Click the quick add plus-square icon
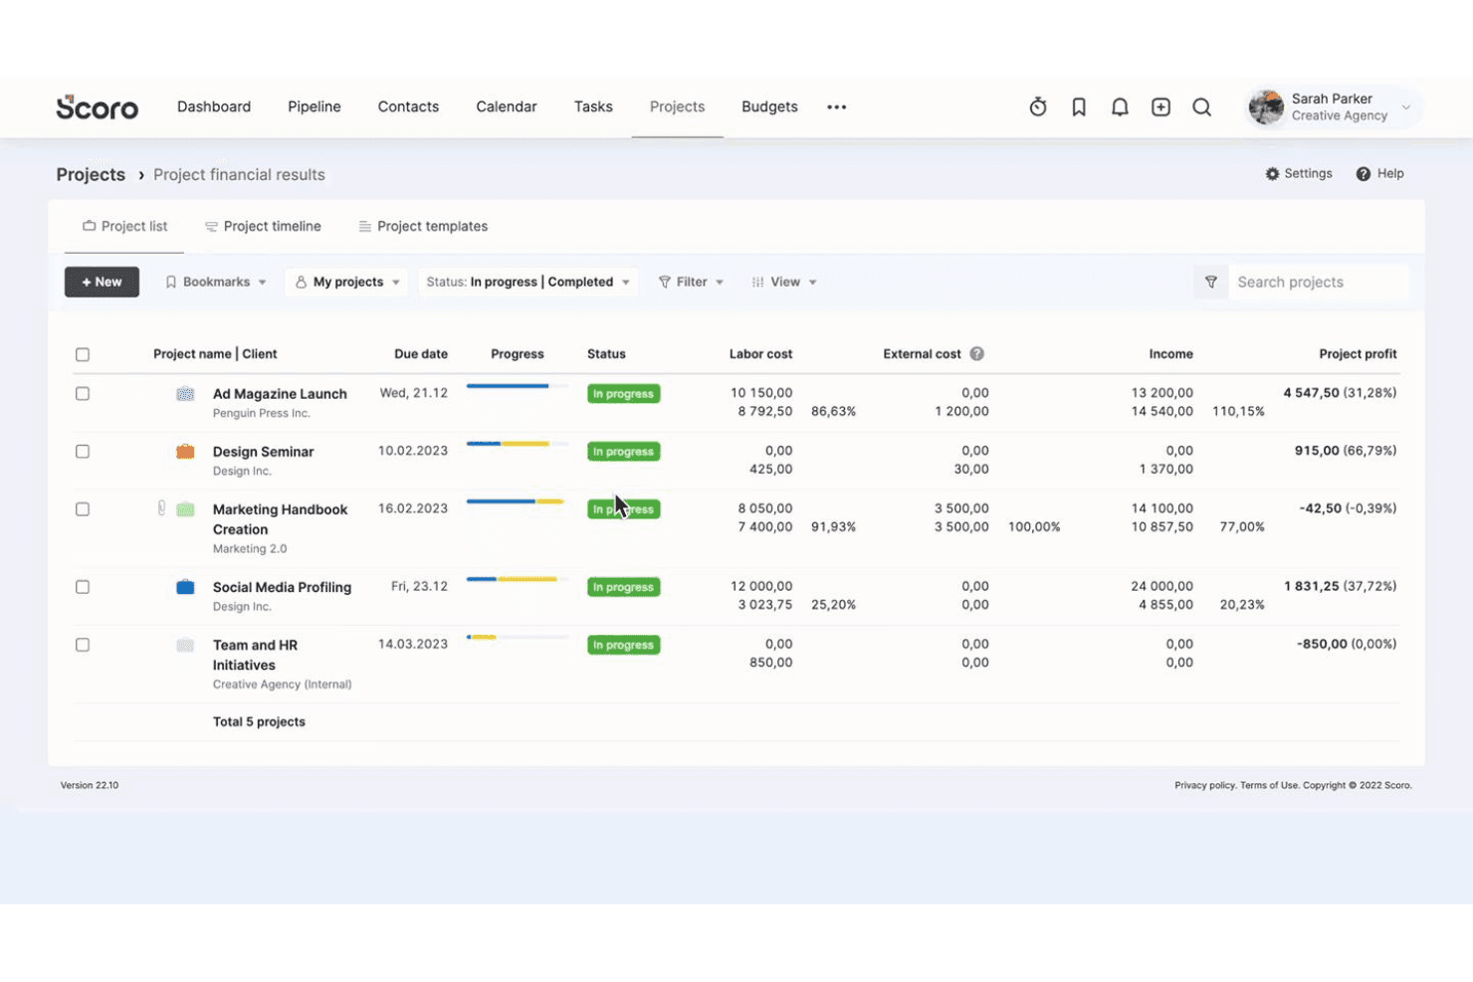 point(1160,107)
